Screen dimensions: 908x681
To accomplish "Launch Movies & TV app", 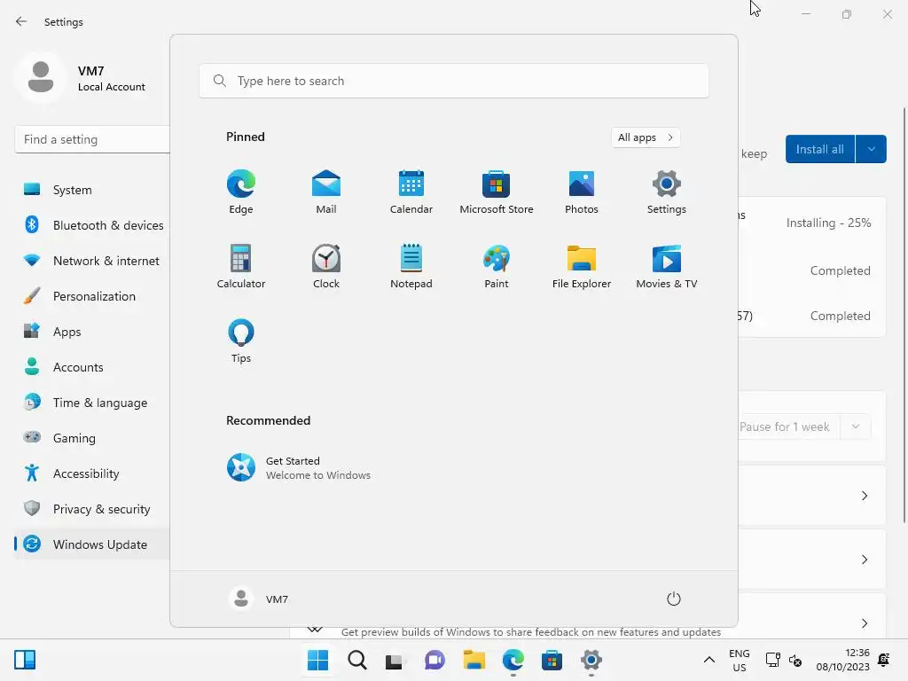I will [667, 266].
